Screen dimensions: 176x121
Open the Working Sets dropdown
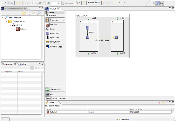[94, 2]
